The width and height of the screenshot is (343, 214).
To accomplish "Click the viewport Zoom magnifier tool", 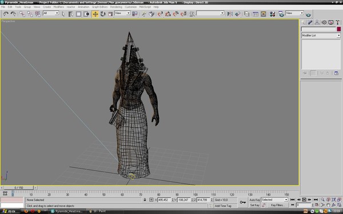I will [x=322, y=200].
